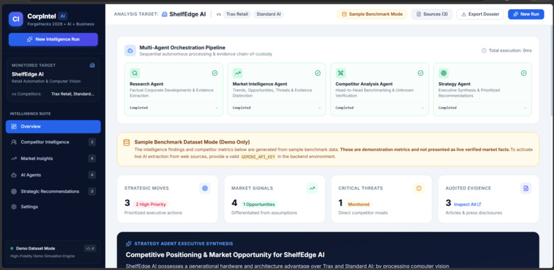Screen dimensions: 554x270
Task: Click the sparkle icon beside Strategy Agent Executive Synthesis
Action: (129, 244)
